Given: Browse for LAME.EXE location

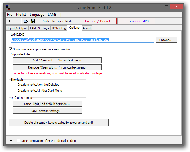Looking at the screenshot, I should point(166,40).
